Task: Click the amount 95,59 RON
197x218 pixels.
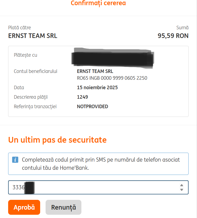Action: coord(173,36)
